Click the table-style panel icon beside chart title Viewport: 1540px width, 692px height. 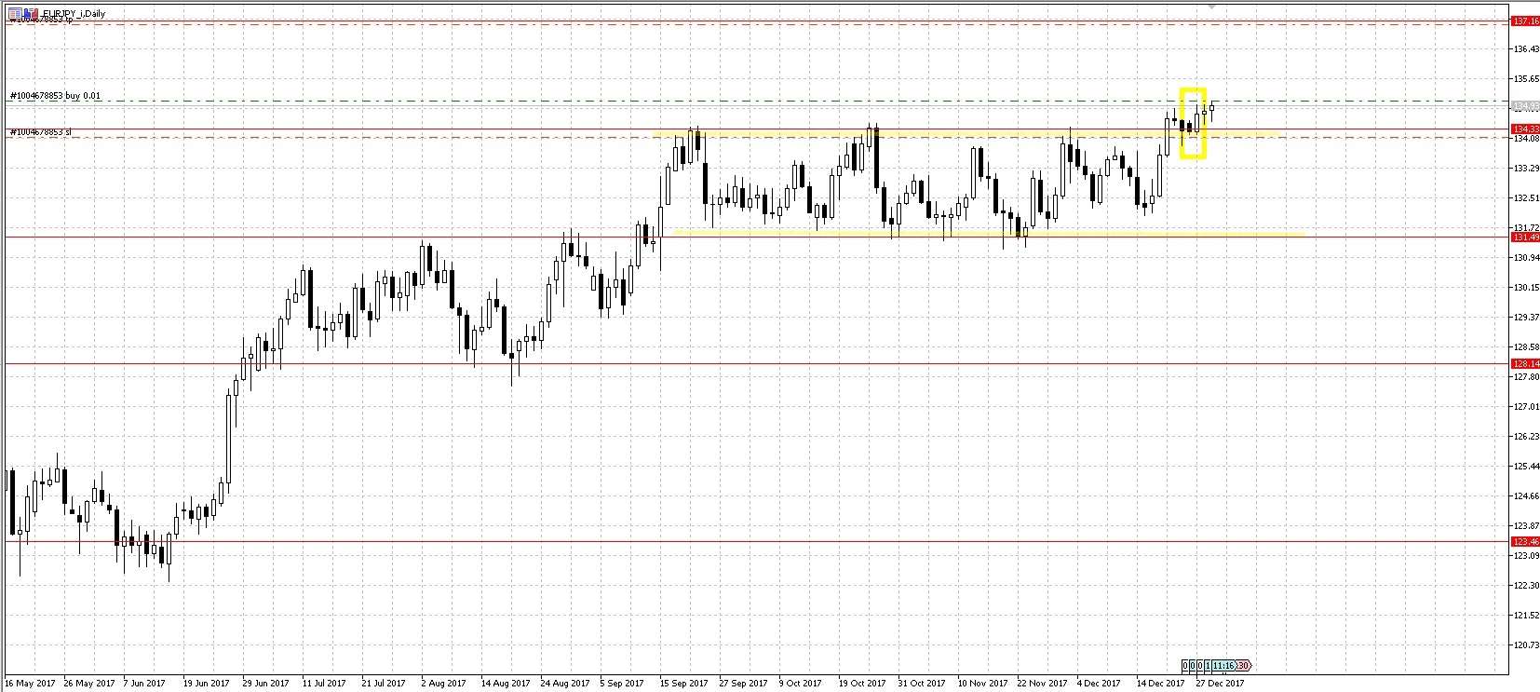[x=15, y=13]
